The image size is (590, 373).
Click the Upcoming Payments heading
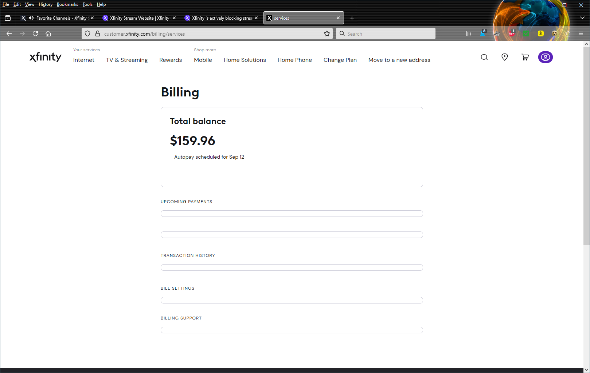[x=187, y=202]
